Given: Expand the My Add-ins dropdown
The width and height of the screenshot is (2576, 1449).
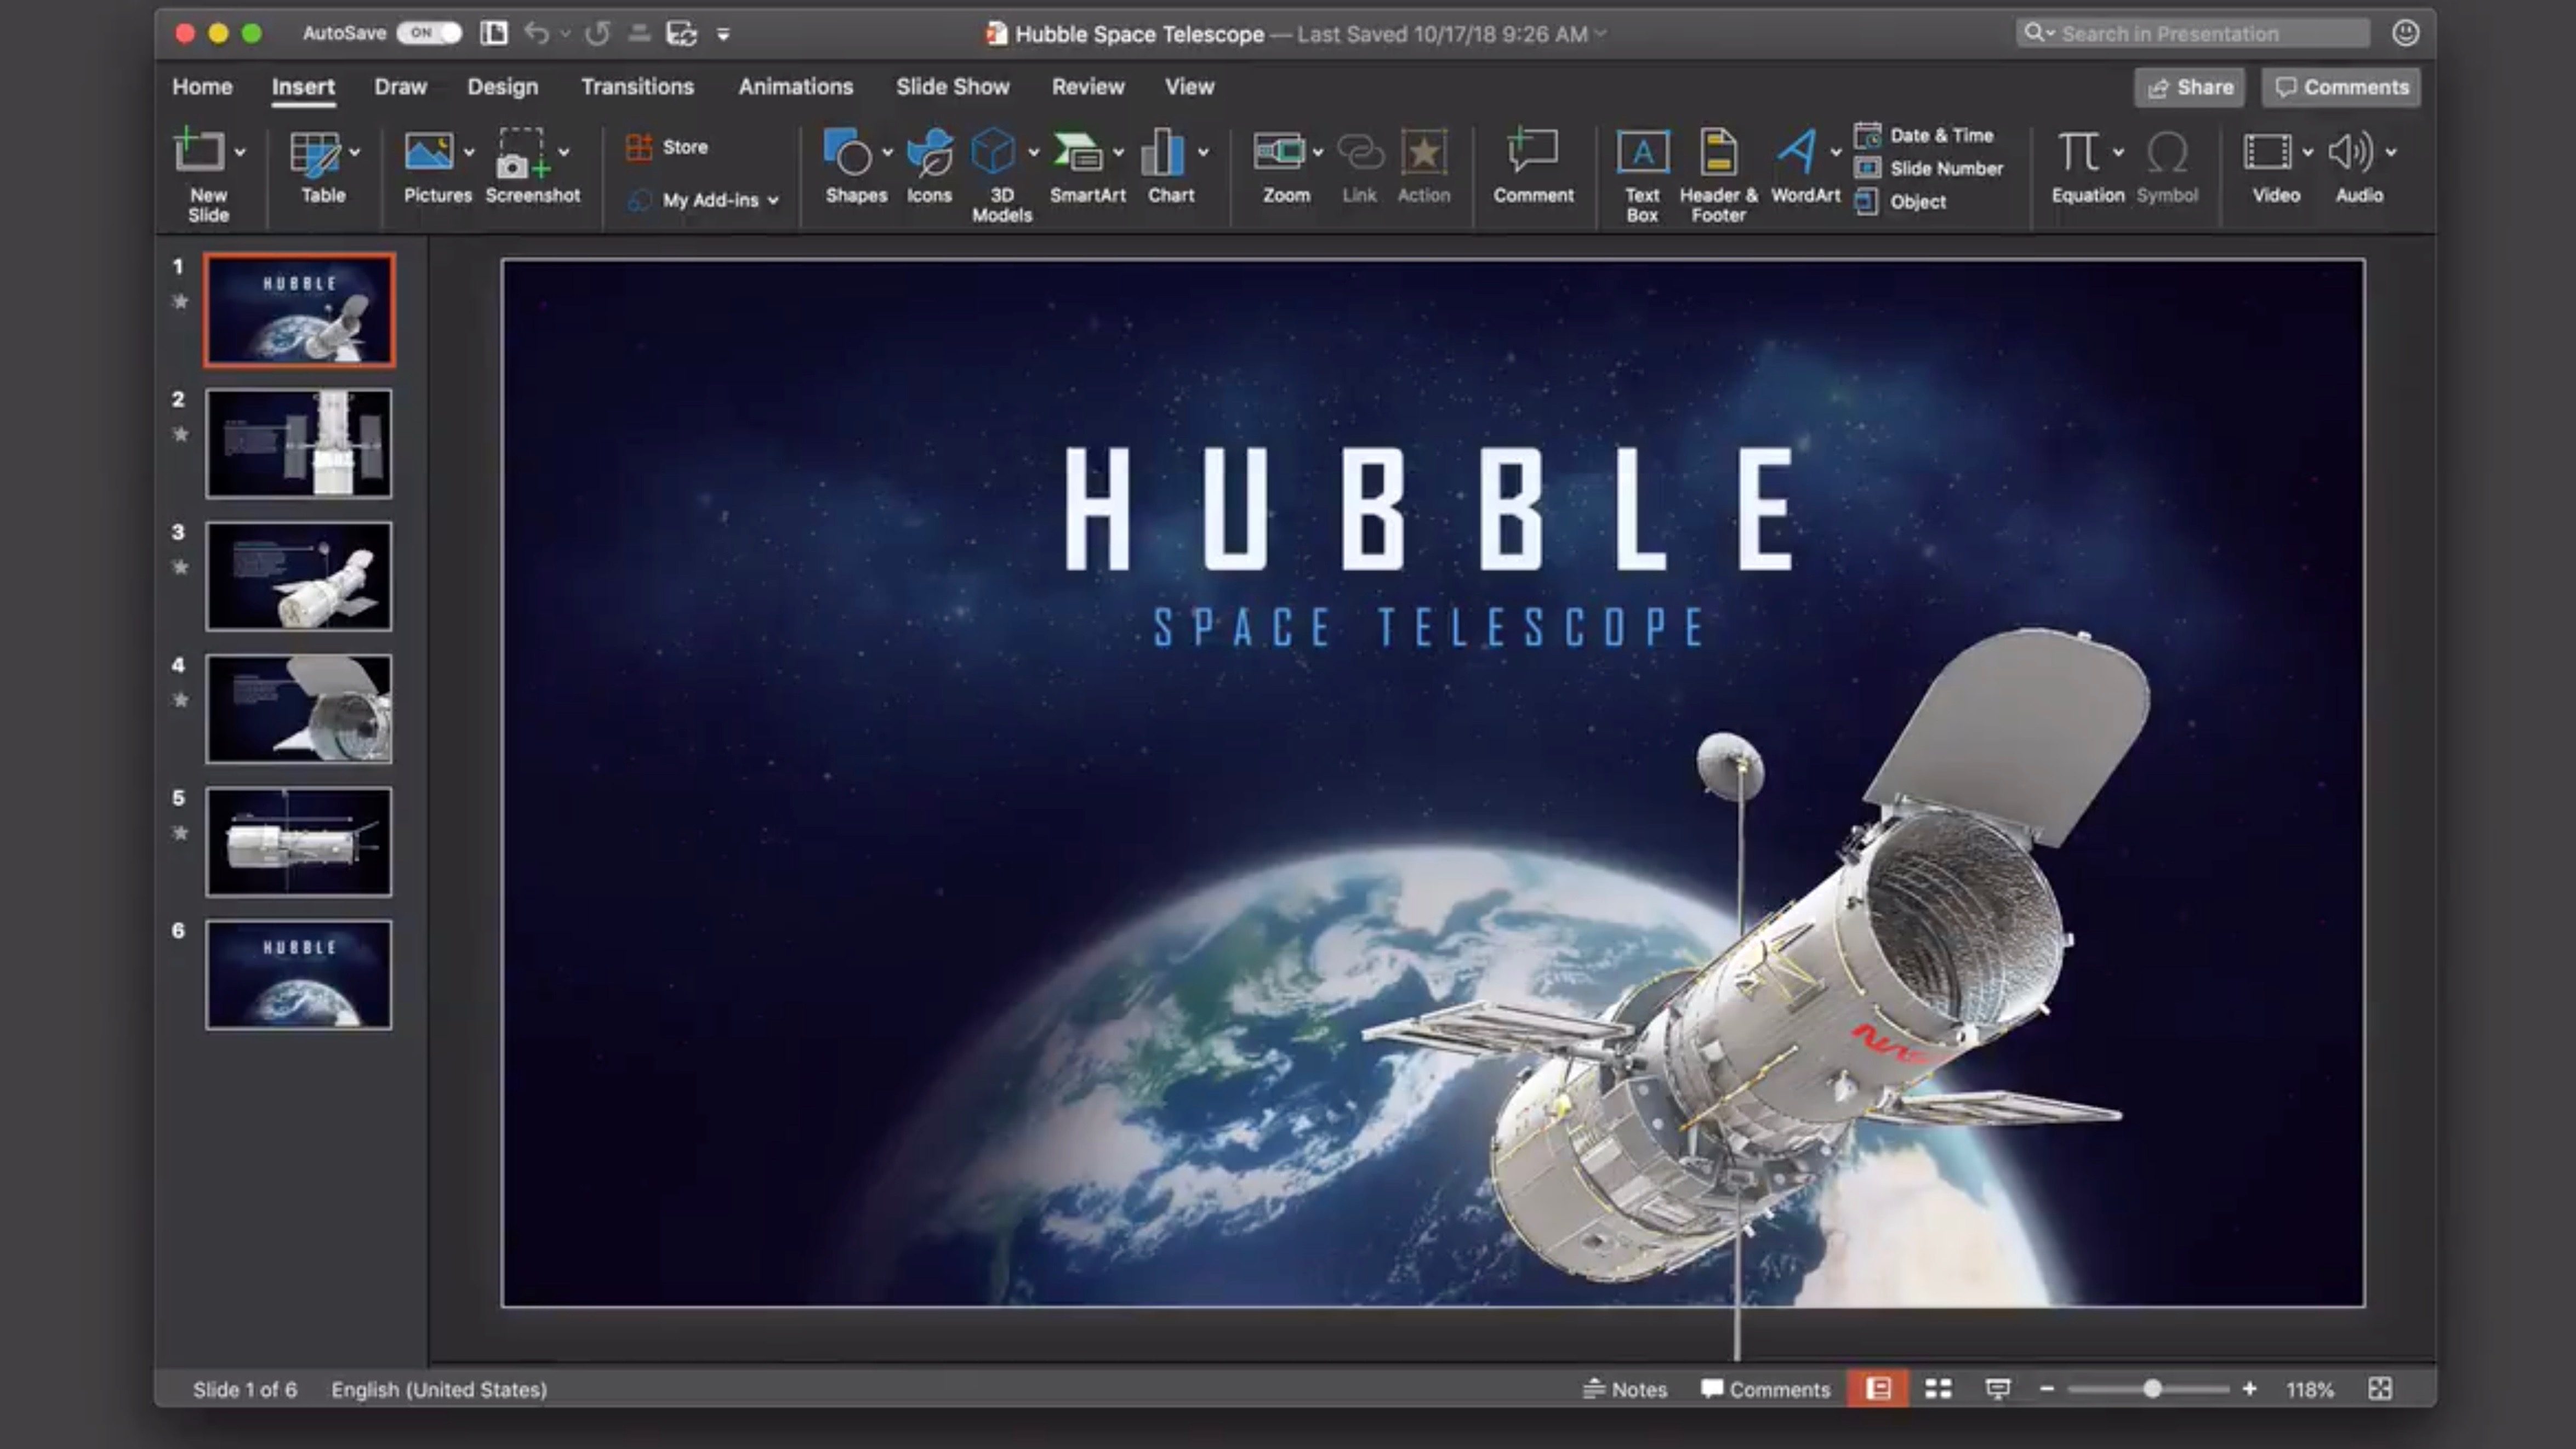Looking at the screenshot, I should point(773,201).
